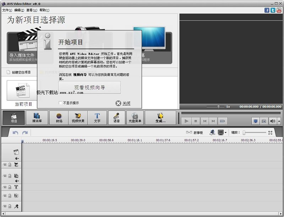The image size is (284, 217).
Task: Click the microphone voice track icon
Action: pos(16,206)
